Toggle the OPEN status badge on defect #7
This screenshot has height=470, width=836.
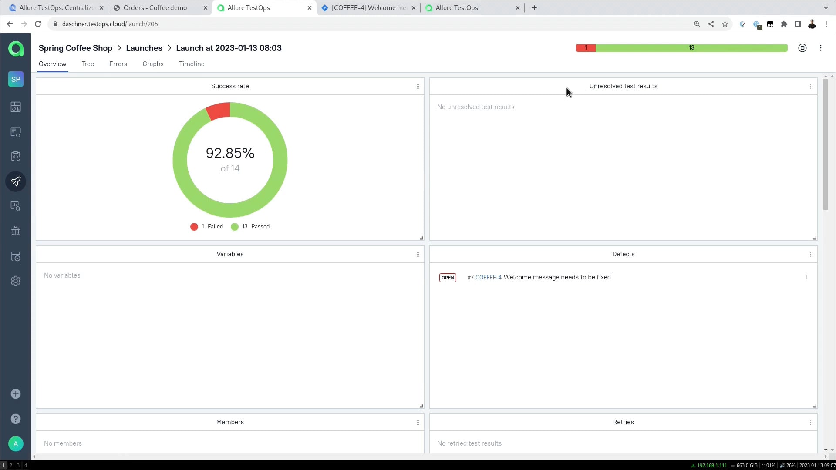click(x=448, y=278)
